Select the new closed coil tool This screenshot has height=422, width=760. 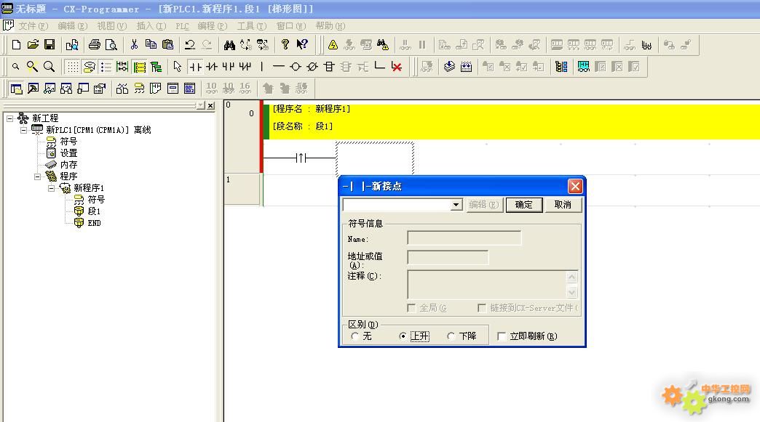[x=312, y=67]
